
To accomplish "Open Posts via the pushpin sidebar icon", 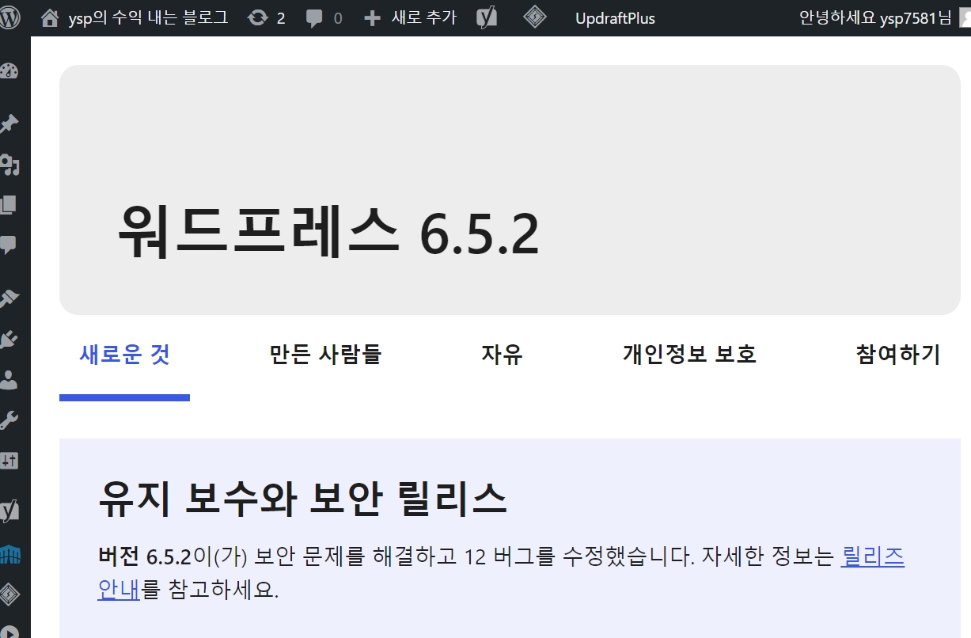I will (9, 123).
